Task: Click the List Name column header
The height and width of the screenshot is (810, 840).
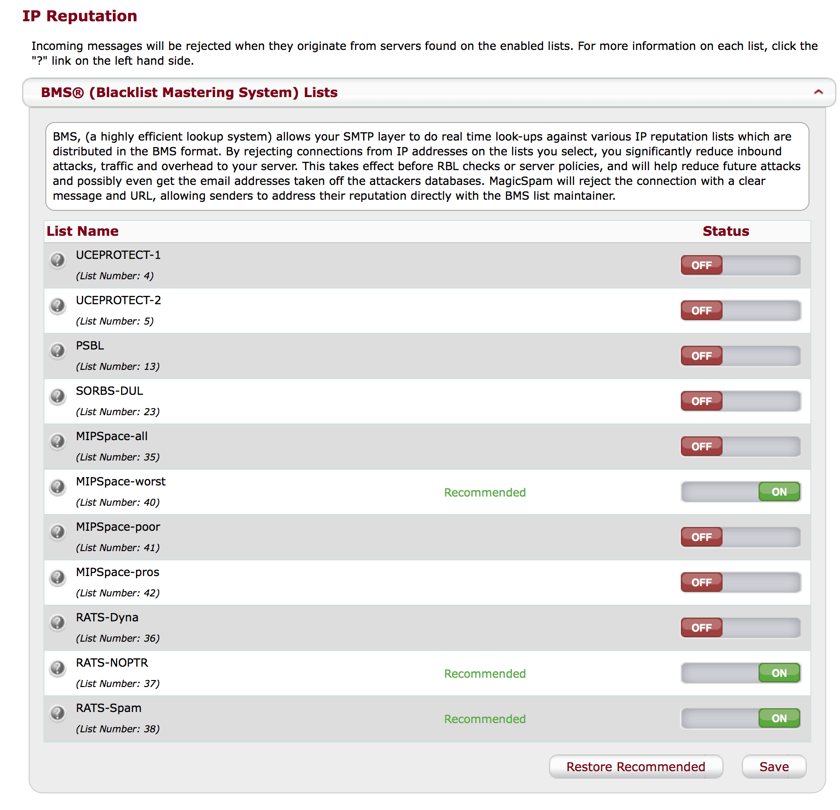Action: click(83, 231)
